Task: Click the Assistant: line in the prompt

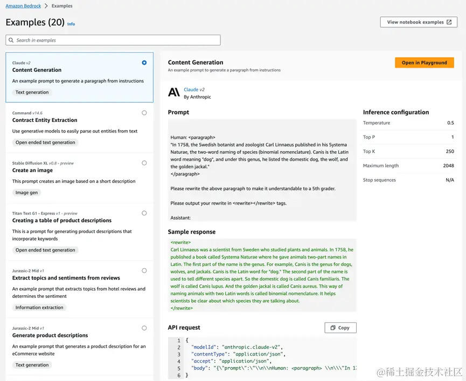Action: coord(180,218)
